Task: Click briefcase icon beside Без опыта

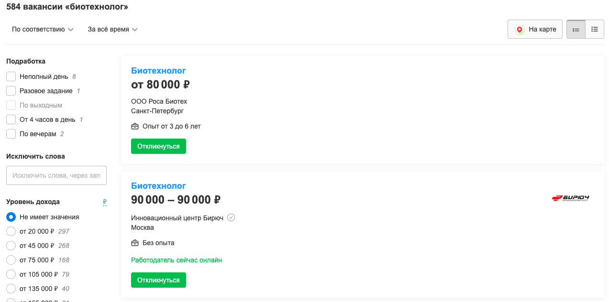Action: 135,243
